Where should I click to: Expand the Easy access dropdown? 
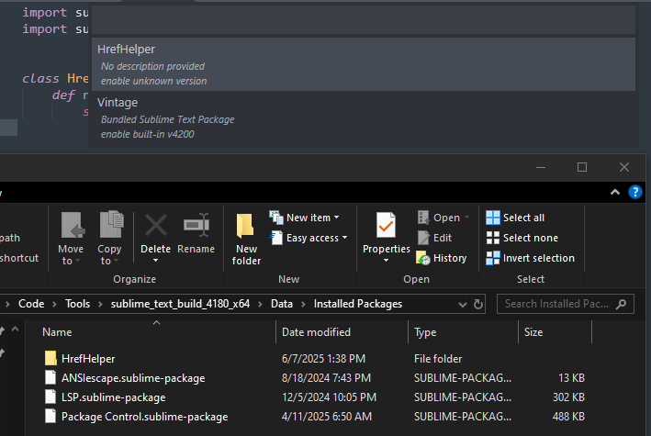click(344, 238)
